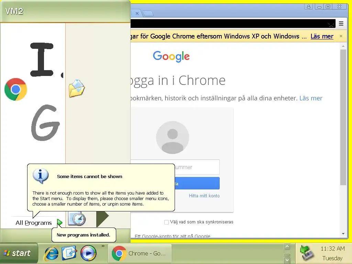Dismiss the yellow Windows XP infobar
The width and height of the screenshot is (352, 264).
click(341, 36)
